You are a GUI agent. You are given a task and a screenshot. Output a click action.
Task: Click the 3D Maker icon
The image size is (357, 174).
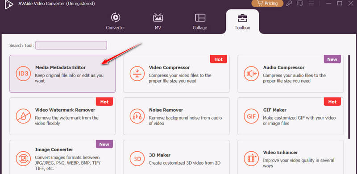pos(137,158)
